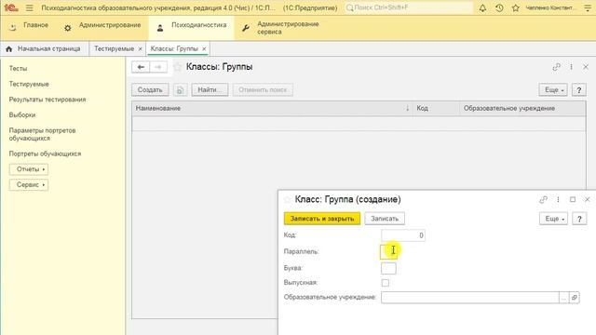The height and width of the screenshot is (335, 596).
Task: Maximize the Класс: Группа dialog
Action: pos(573,199)
